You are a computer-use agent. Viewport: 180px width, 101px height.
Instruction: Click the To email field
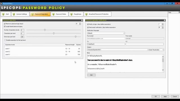(106, 44)
